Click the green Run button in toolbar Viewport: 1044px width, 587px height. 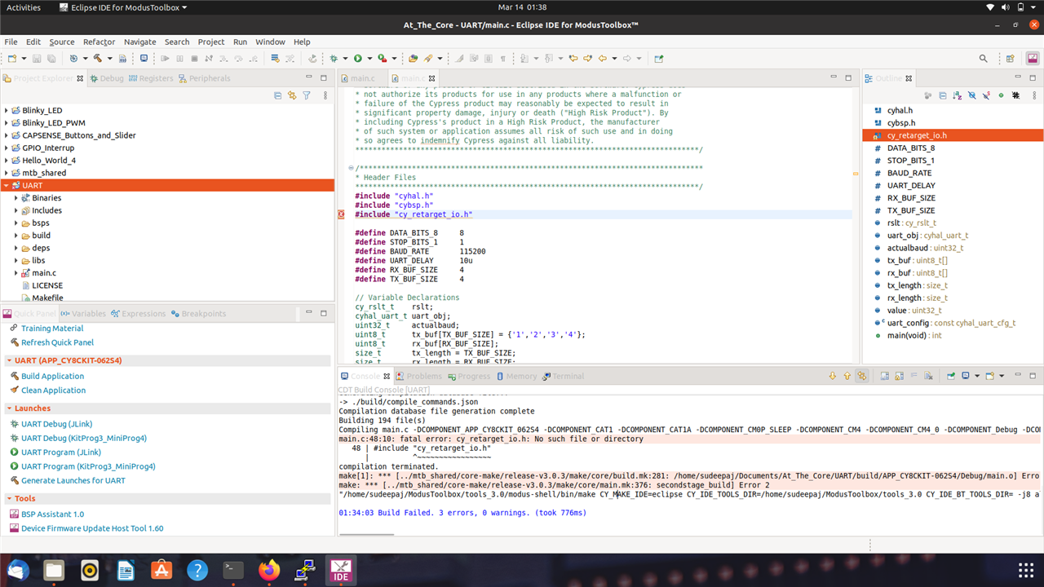pyautogui.click(x=357, y=59)
